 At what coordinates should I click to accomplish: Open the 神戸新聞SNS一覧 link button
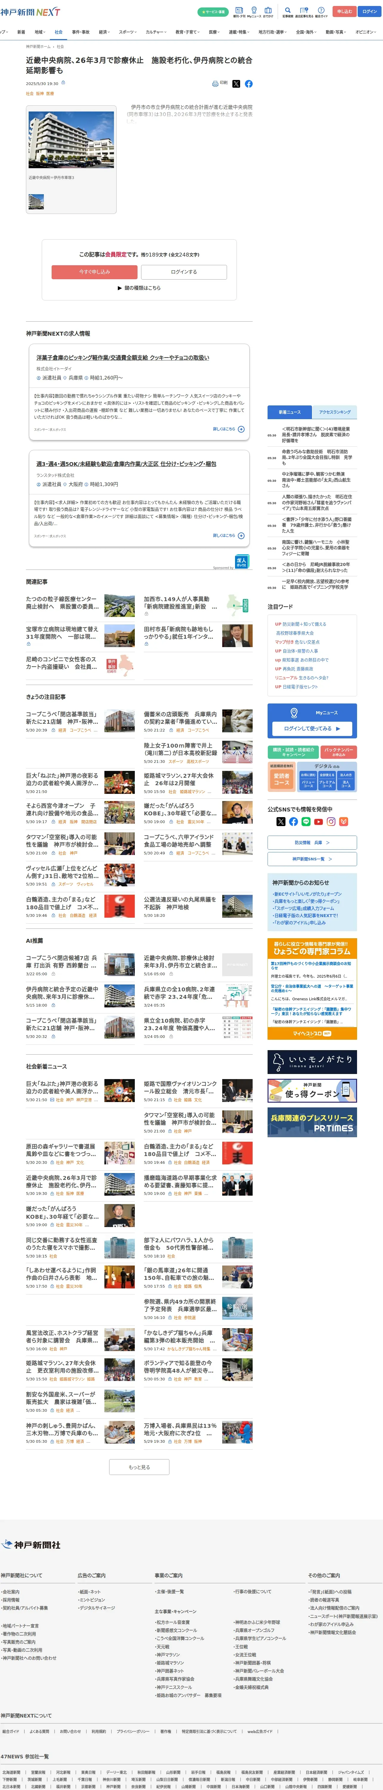tap(312, 859)
